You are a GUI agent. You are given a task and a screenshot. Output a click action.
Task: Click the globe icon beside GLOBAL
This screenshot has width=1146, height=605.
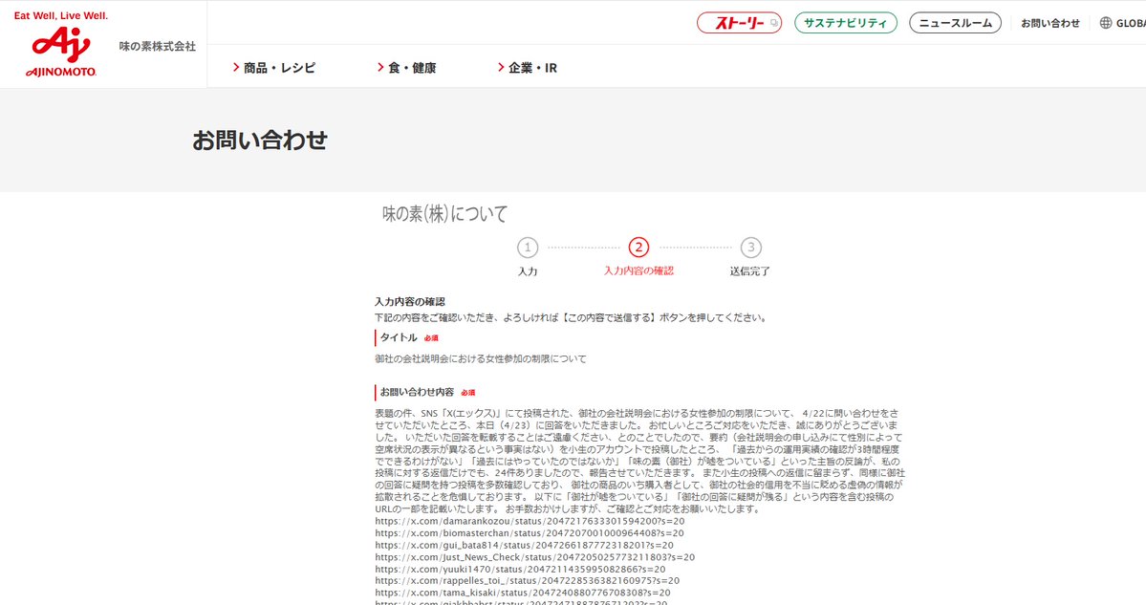pos(1106,23)
